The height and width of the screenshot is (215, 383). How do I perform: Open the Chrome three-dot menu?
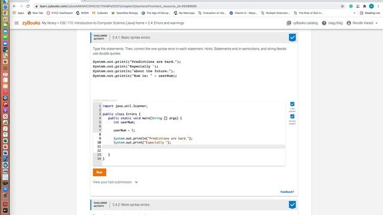point(378,6)
